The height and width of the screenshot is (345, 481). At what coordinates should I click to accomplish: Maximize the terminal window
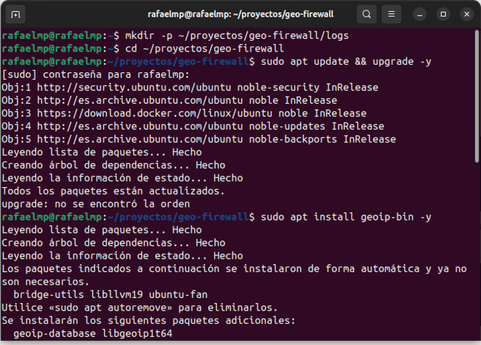[443, 14]
